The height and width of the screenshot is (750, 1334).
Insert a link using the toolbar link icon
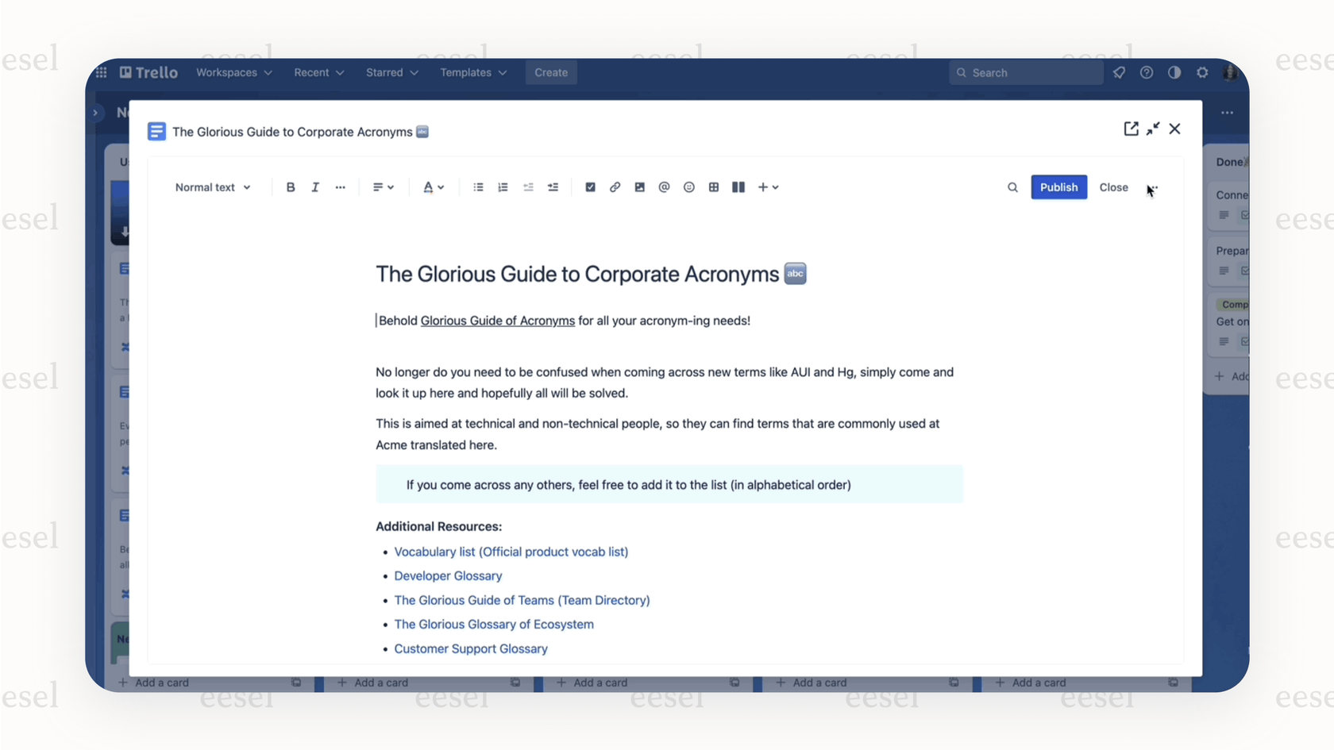[615, 187]
